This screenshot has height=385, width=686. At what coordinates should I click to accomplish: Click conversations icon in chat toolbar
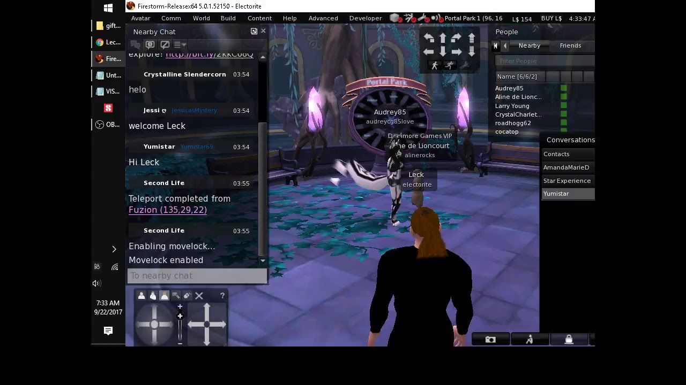tap(136, 45)
